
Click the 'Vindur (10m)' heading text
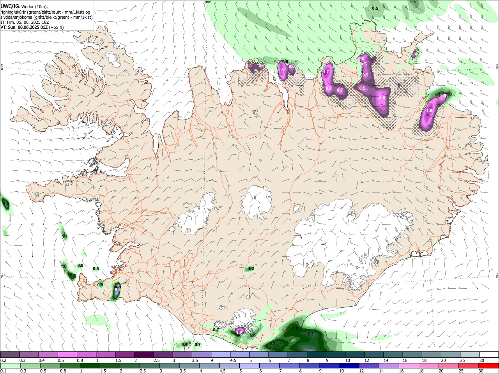click(34, 7)
